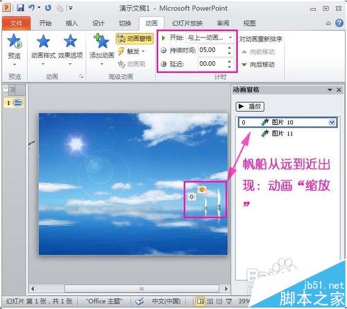The width and height of the screenshot is (347, 309).
Task: Click the slide count status text
Action: coord(39,301)
